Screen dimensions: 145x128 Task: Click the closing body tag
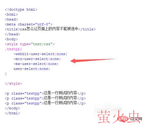(12, 108)
